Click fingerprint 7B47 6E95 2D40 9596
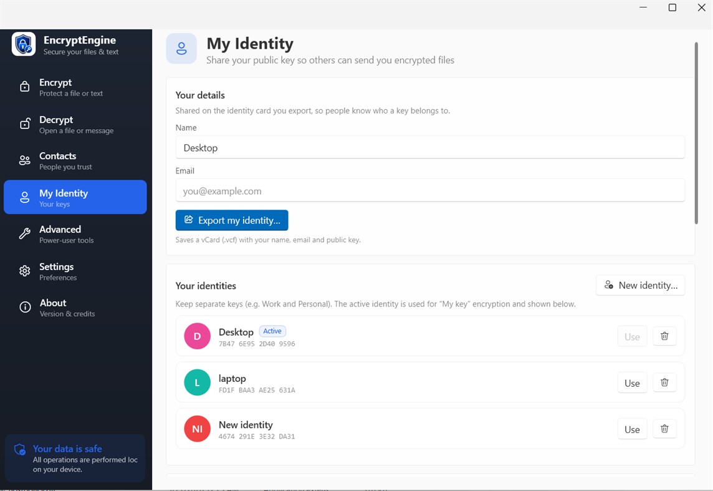Image resolution: width=713 pixels, height=491 pixels. pos(257,344)
